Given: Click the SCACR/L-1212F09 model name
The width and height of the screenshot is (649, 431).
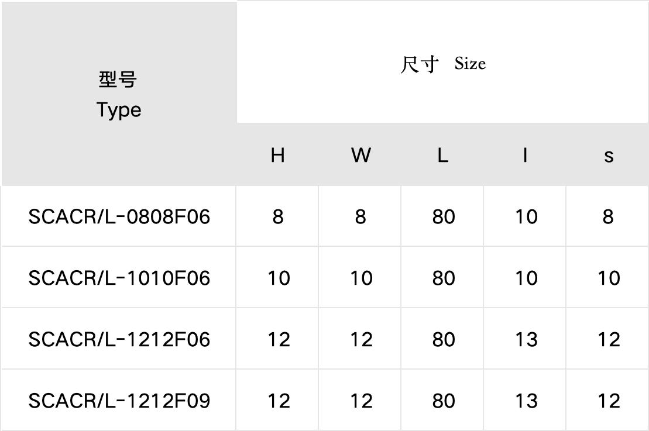Looking at the screenshot, I should [x=119, y=401].
